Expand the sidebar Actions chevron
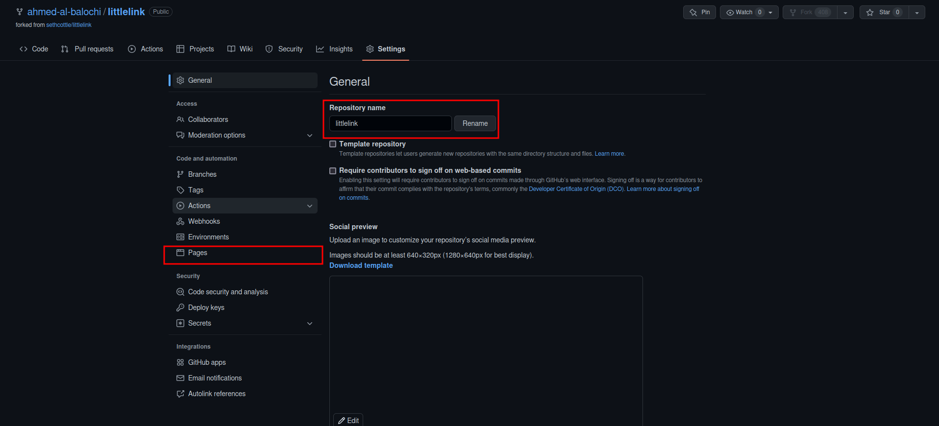Screen dimensions: 939x426 [310, 206]
